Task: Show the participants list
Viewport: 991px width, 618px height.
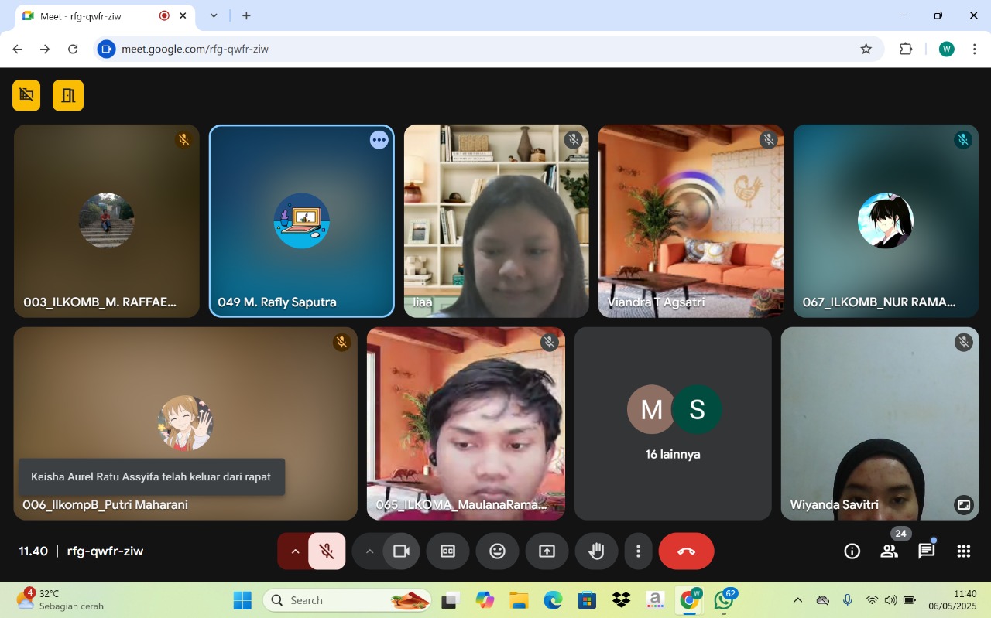Action: [889, 551]
